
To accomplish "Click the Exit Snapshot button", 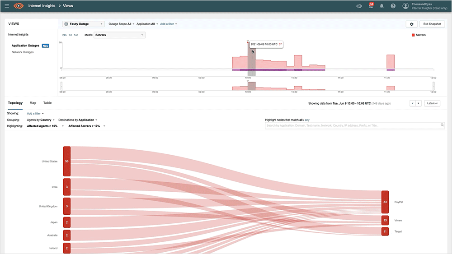I will (x=432, y=24).
